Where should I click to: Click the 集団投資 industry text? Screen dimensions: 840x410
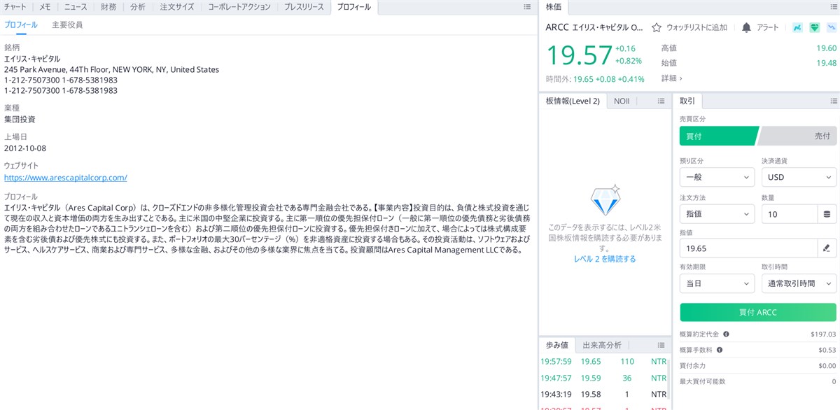[x=20, y=119]
